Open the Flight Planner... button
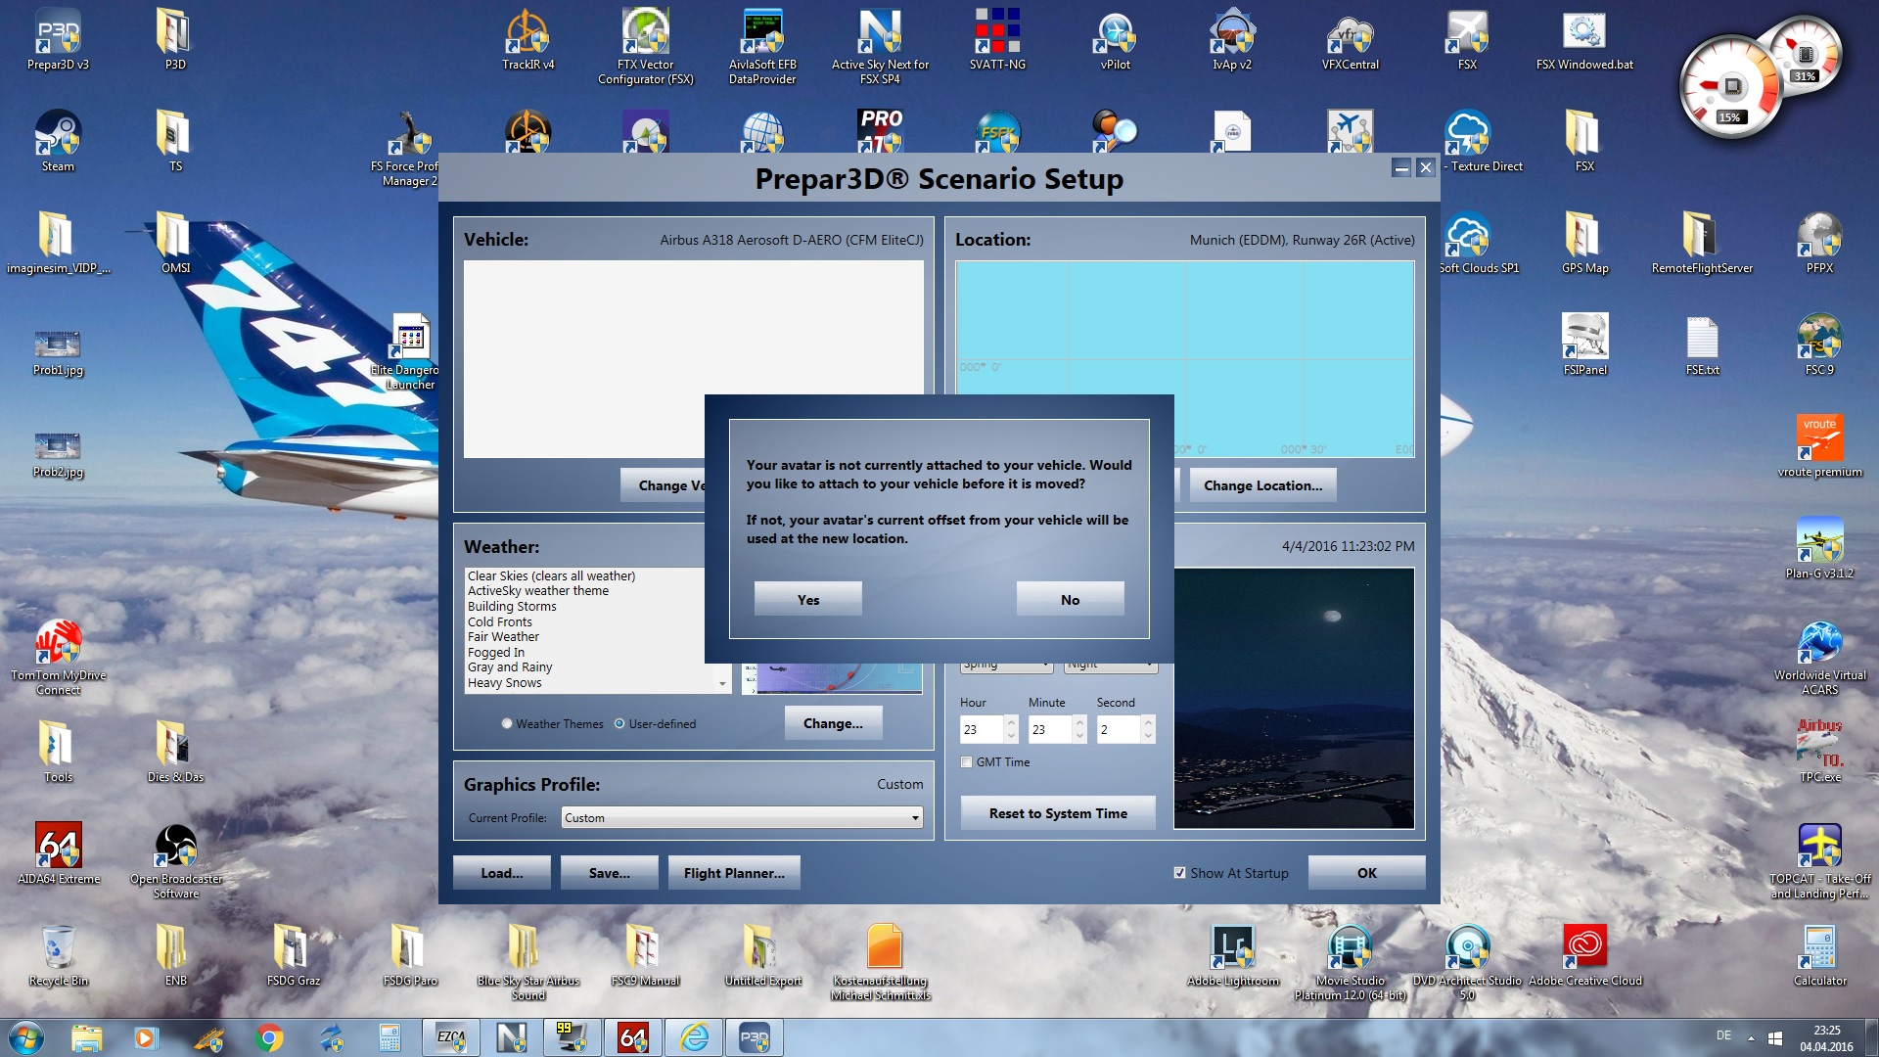The height and width of the screenshot is (1057, 1879). pos(734,873)
